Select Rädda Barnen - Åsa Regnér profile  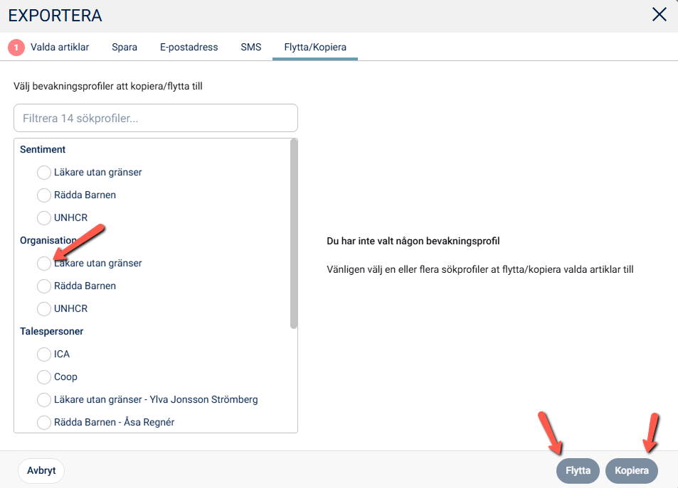pyautogui.click(x=43, y=423)
